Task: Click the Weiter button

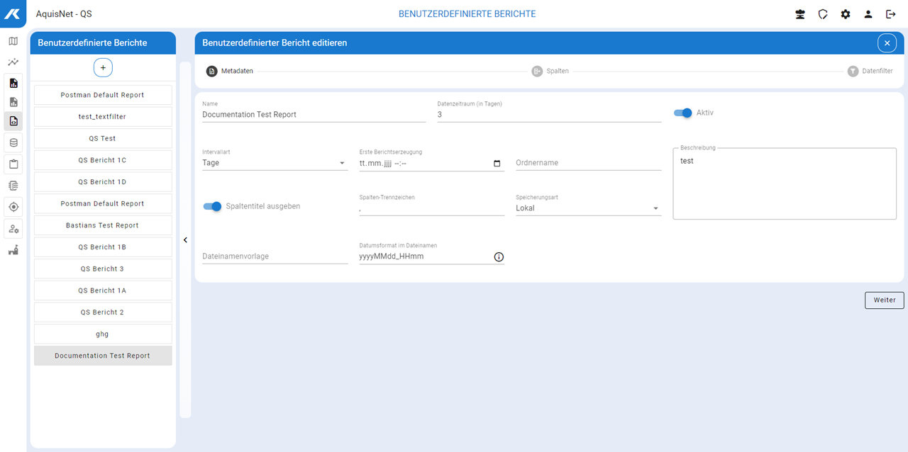Action: pos(884,300)
